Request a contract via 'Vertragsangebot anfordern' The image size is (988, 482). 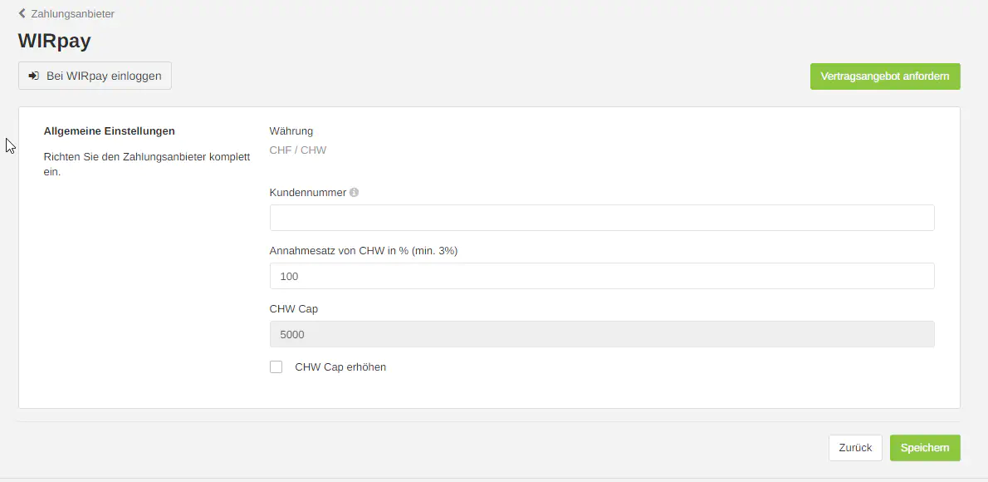[885, 76]
